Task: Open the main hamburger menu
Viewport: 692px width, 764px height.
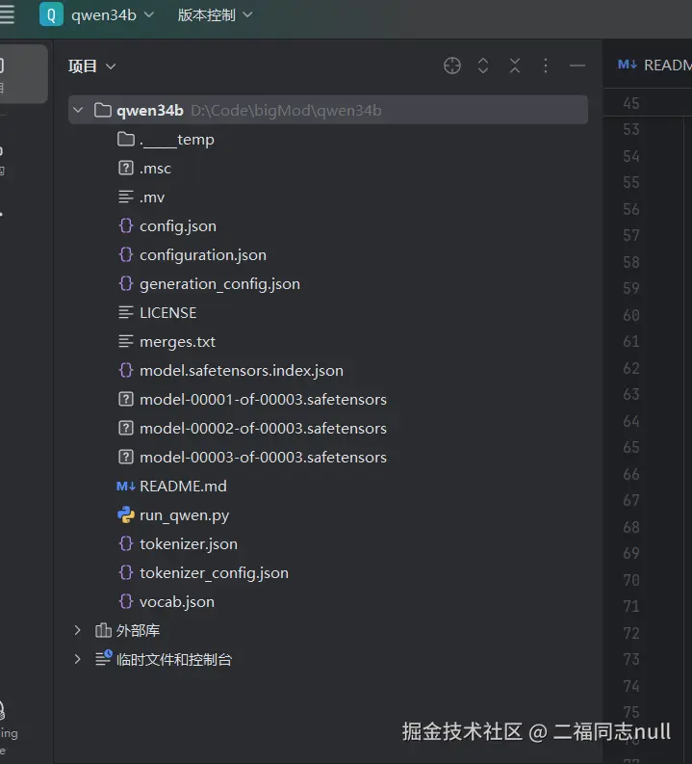Action: 8,15
